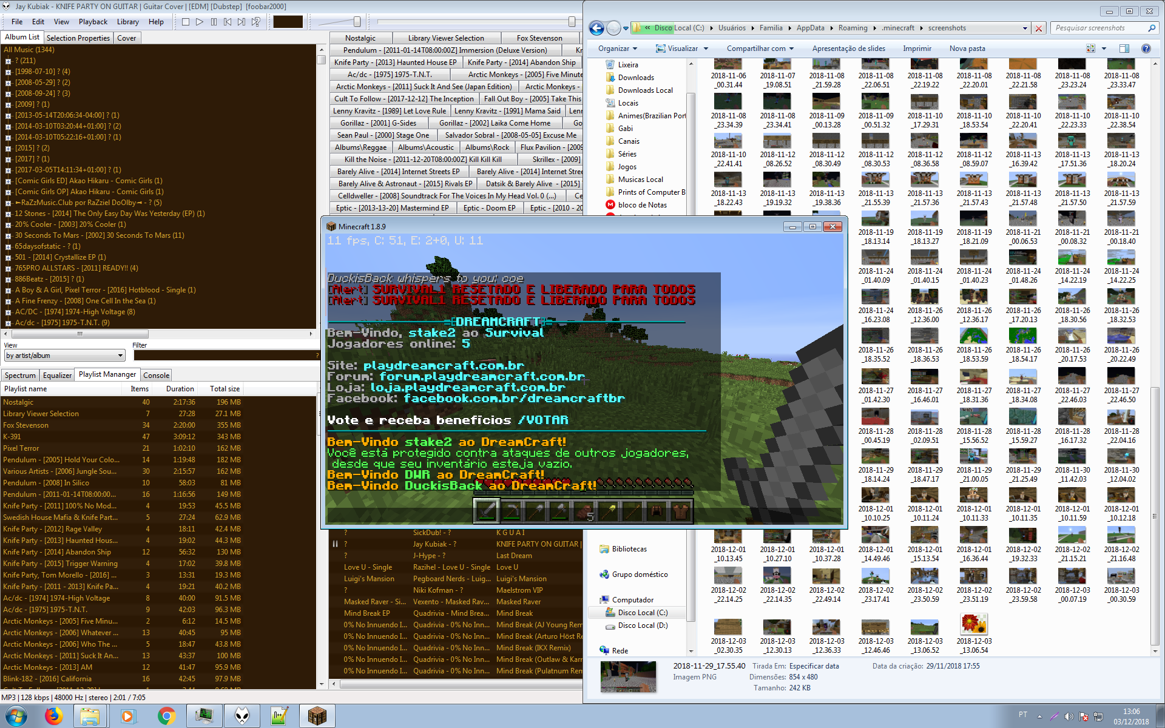Click the foobar2000 Stop playback button
This screenshot has height=728, width=1165.
[186, 22]
